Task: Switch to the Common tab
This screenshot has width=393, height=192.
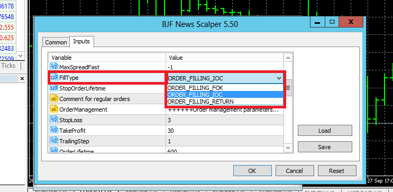Action: point(56,42)
